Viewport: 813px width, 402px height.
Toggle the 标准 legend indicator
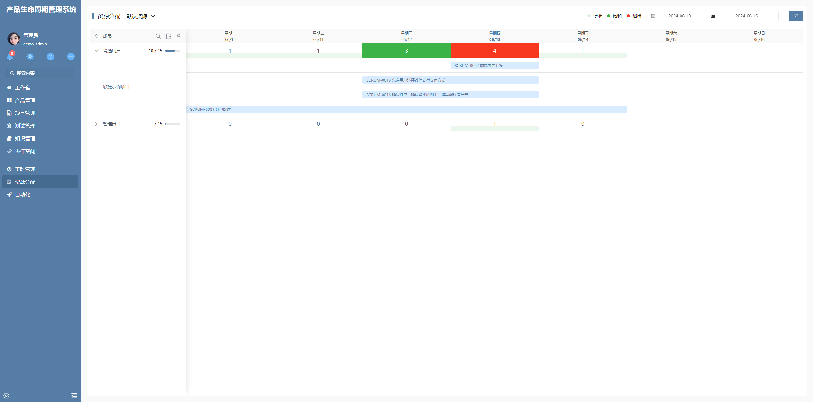click(x=594, y=16)
